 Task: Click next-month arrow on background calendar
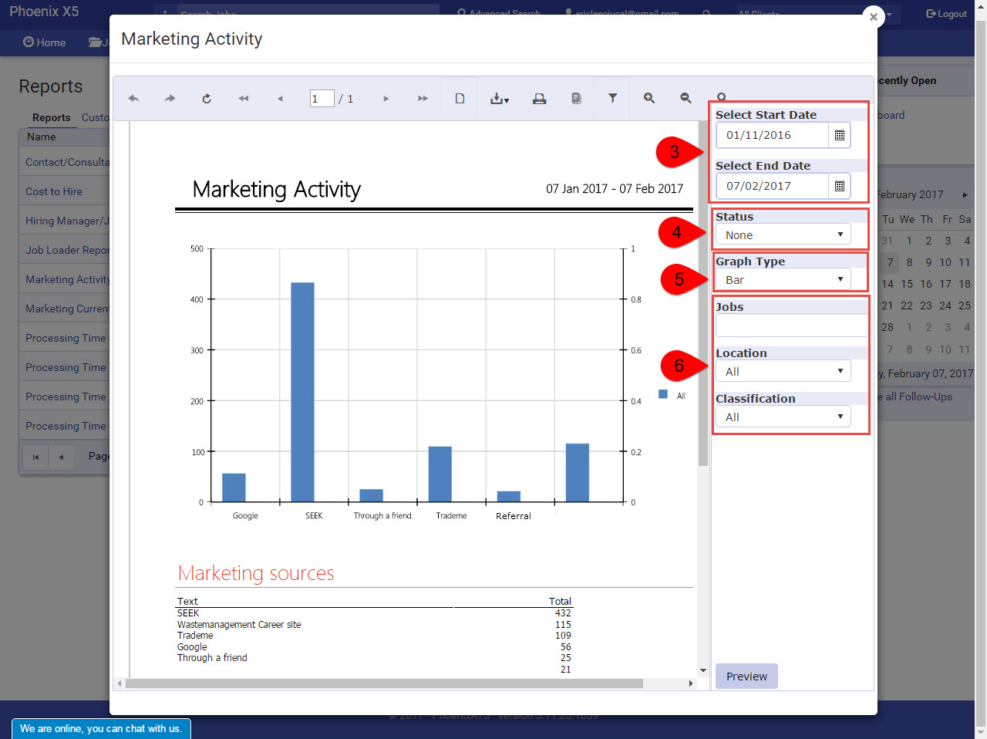pos(965,195)
